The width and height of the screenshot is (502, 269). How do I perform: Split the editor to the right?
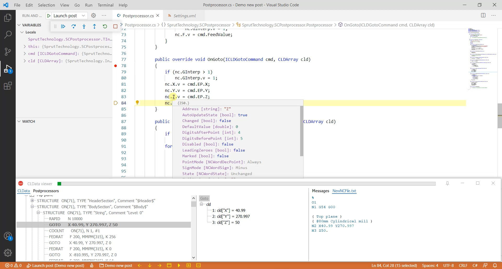pos(483,16)
